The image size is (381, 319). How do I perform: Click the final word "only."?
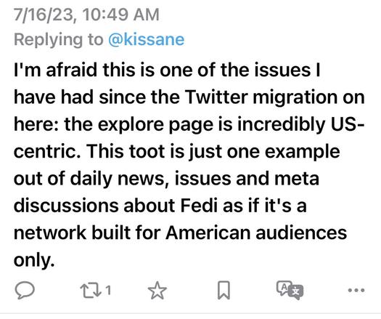click(34, 261)
